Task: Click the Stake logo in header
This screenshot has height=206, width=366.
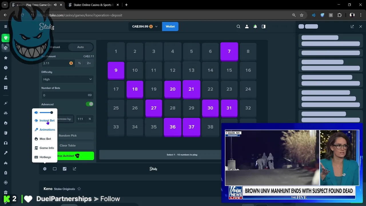Action: pos(47,27)
